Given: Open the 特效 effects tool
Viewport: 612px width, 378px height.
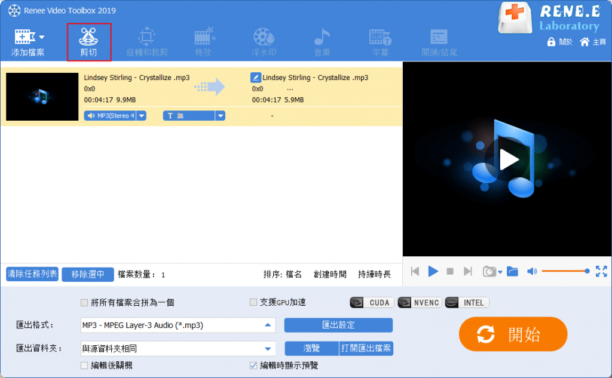Looking at the screenshot, I should 204,42.
